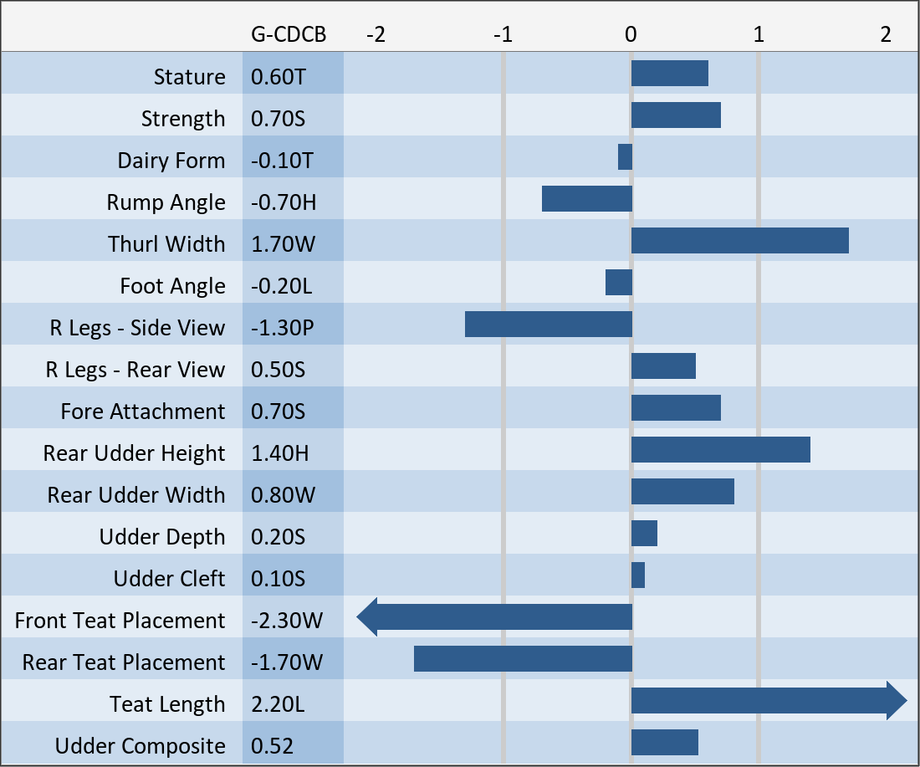Select the Dairy Form label
This screenshot has width=920, height=767.
[x=171, y=161]
